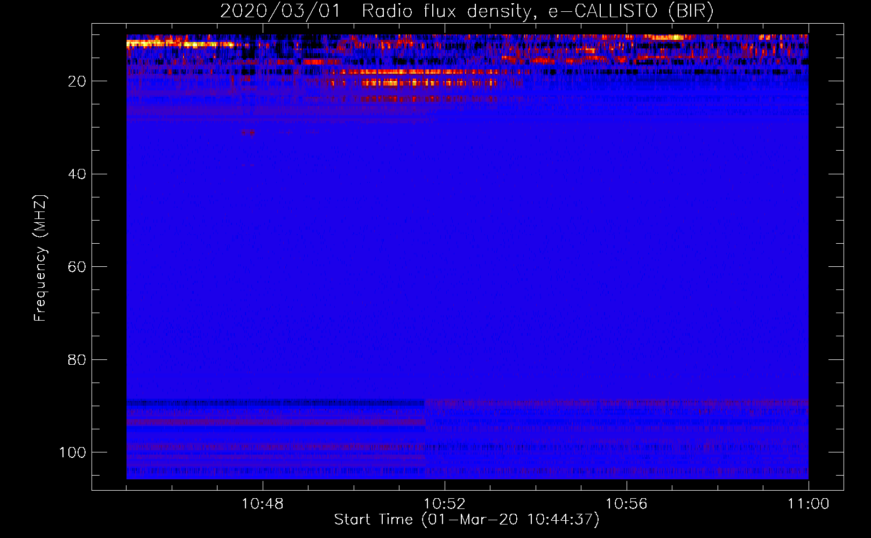Click the frequency tick label "20"

point(77,81)
